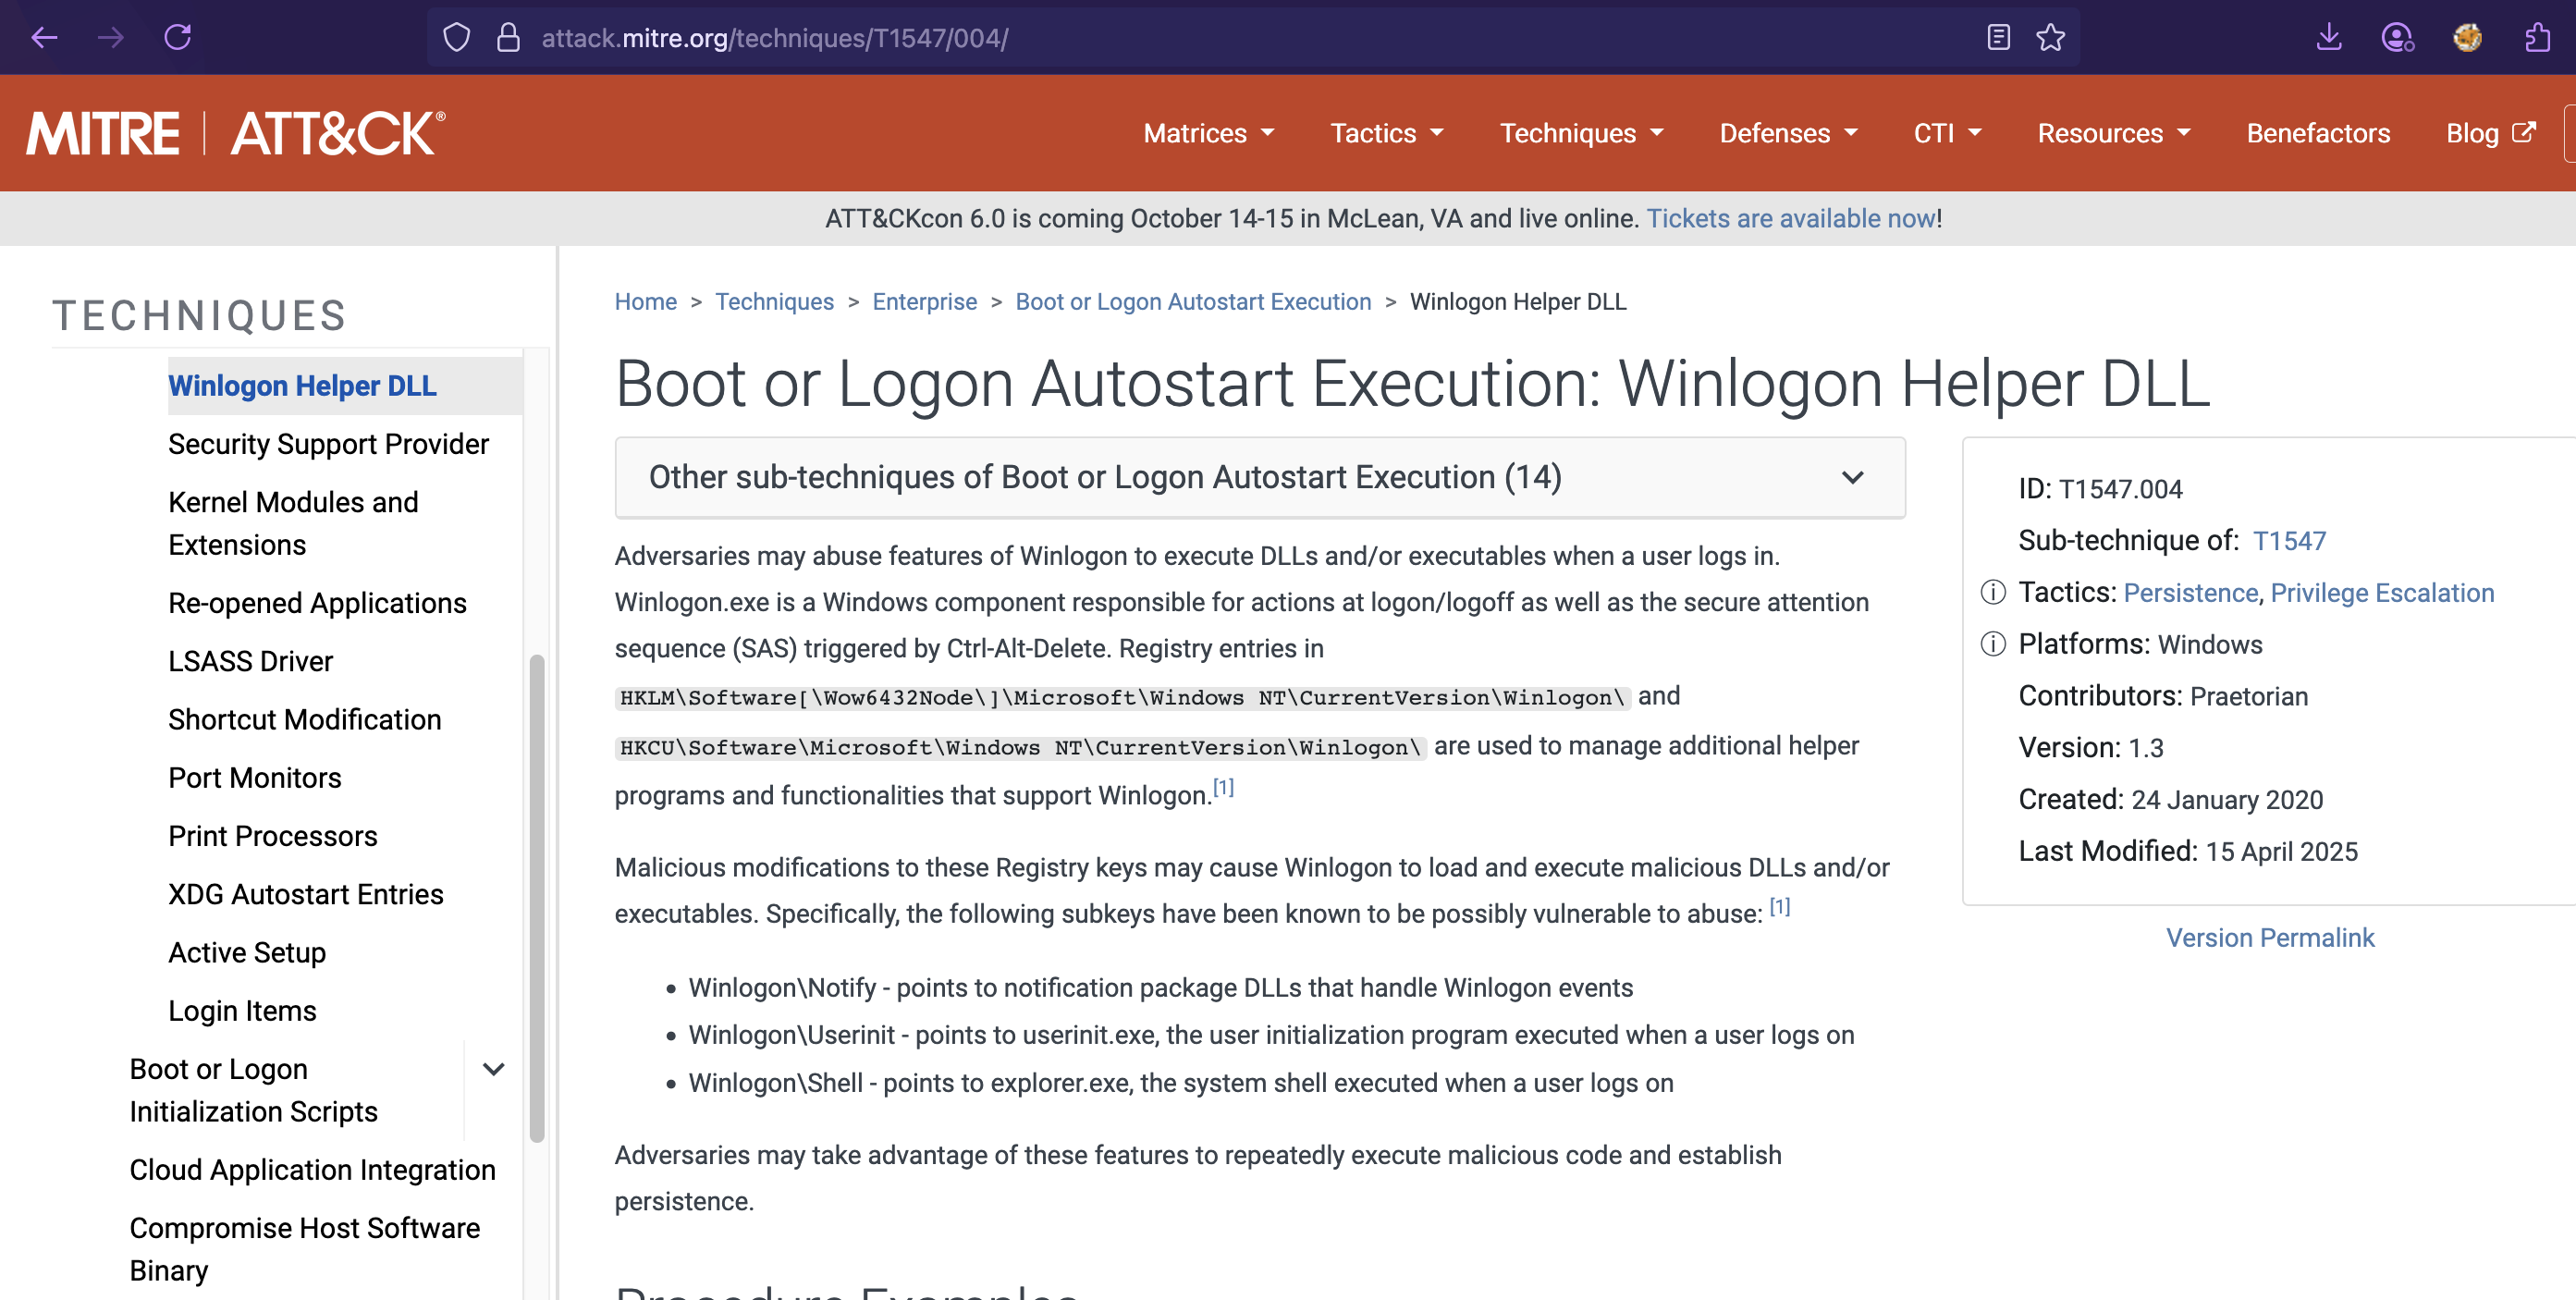
Task: Select LSASS Driver in techniques sidebar
Action: [250, 661]
